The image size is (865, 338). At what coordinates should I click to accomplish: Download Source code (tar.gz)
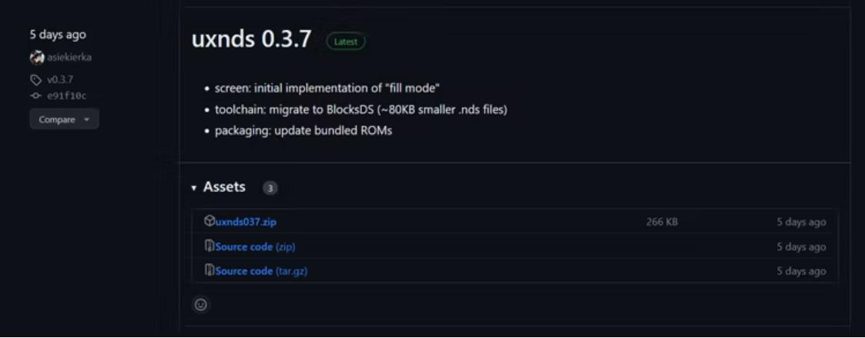[261, 271]
